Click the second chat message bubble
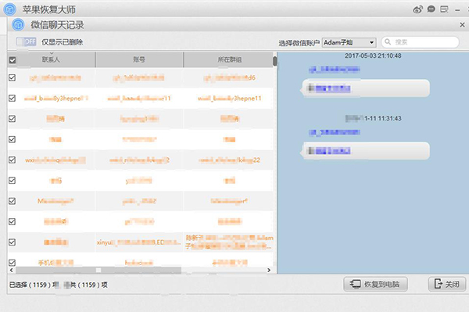Viewport: 469px width, 312px height. point(366,150)
